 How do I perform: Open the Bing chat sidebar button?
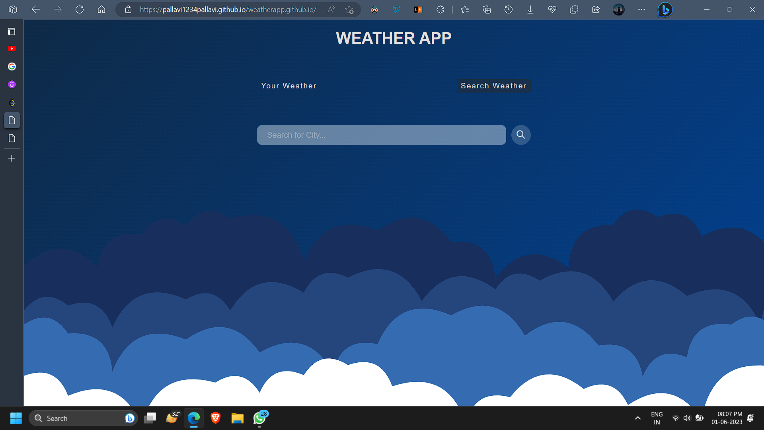coord(665,10)
